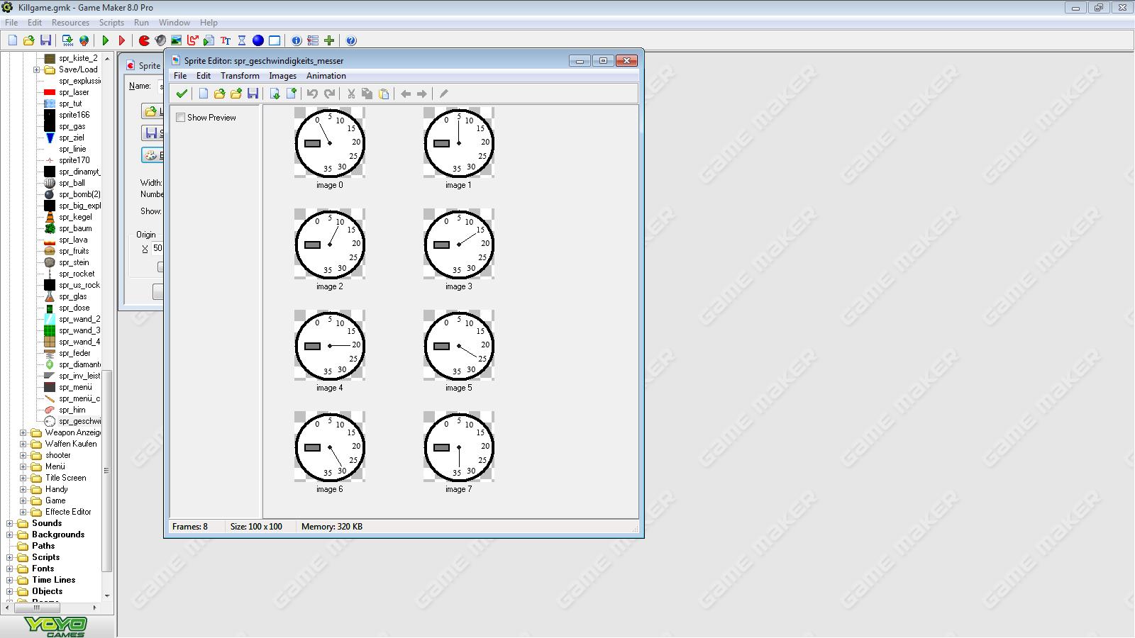Save the sprite with the Sprite Editor floppy icon
This screenshot has width=1135, height=638.
253,94
